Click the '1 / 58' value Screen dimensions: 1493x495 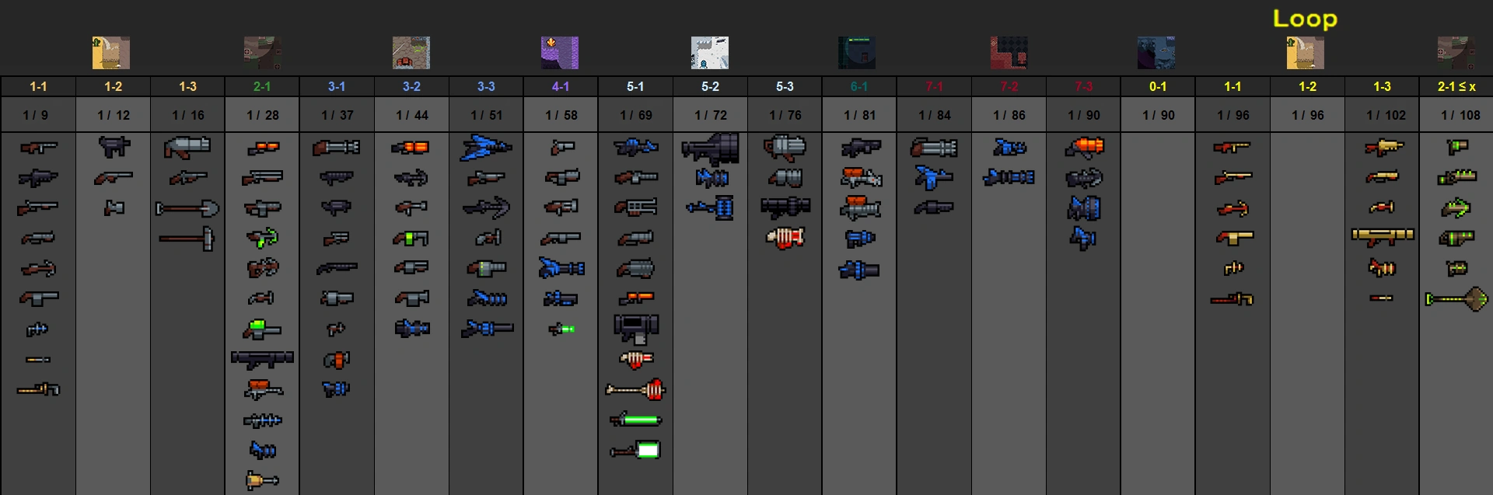(x=561, y=115)
